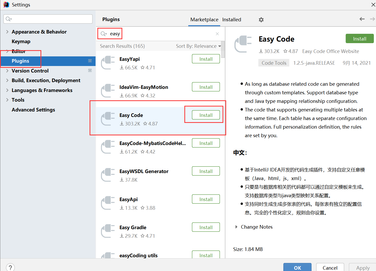Click the forward navigation arrow
376x271 pixels.
click(372, 19)
